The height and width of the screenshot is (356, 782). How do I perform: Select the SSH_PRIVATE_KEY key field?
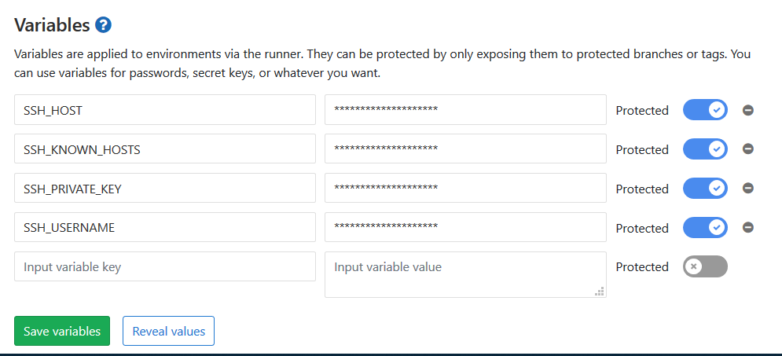pyautogui.click(x=165, y=188)
